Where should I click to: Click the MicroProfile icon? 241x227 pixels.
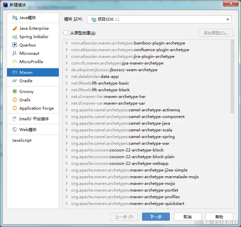click(x=15, y=62)
